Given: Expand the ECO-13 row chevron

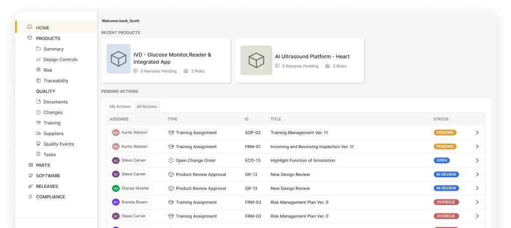Looking at the screenshot, I should [x=477, y=161].
